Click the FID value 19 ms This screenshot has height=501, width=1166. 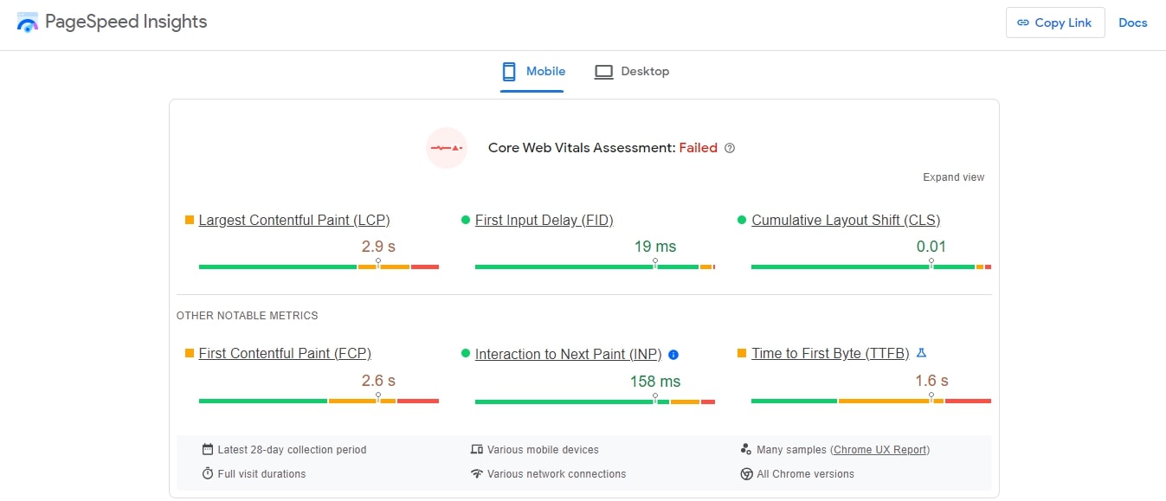coord(655,247)
